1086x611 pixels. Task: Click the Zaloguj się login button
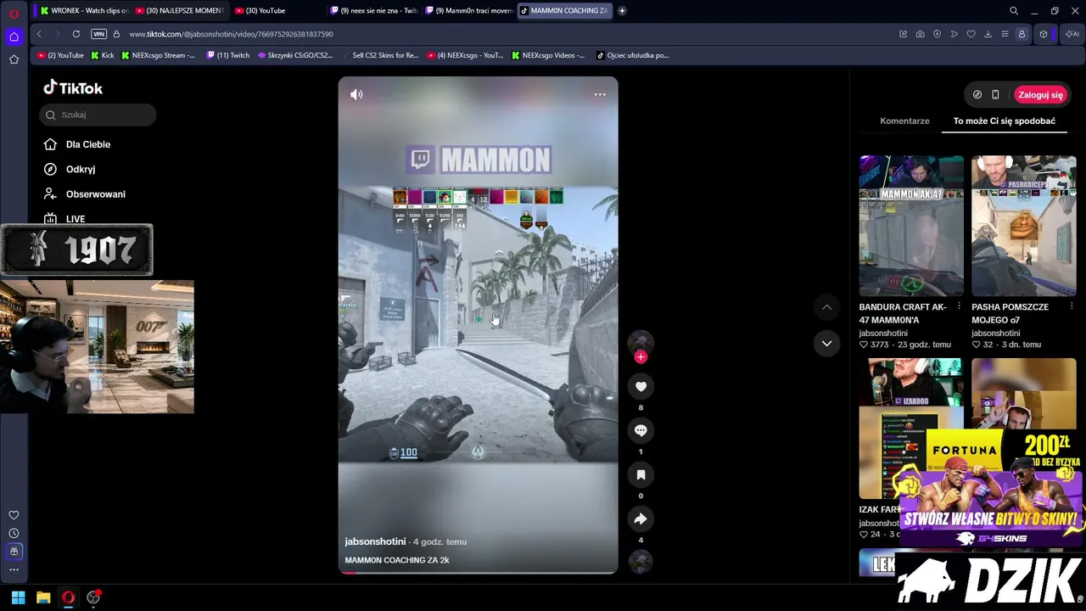1040,95
